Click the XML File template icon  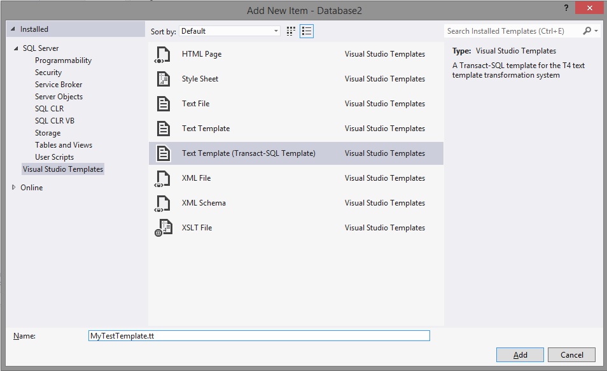point(163,178)
